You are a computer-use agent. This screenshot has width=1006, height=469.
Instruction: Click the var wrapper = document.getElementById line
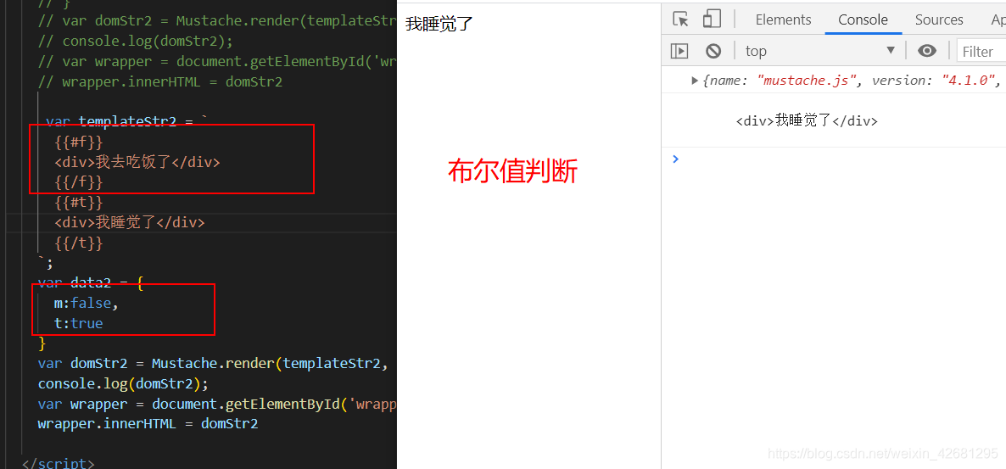[217, 404]
